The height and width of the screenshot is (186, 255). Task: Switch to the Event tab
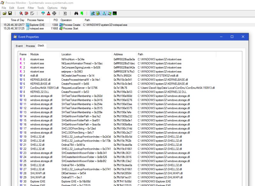click(19, 46)
